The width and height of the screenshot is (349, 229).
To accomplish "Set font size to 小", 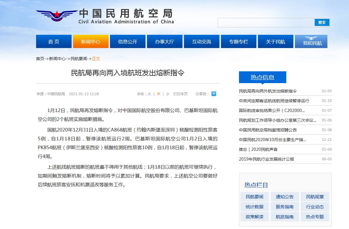I will coord(168,94).
